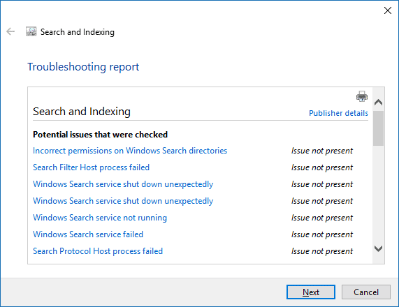This screenshot has width=399, height=307.
Task: Open Incorrect permissions on Windows Search directories
Action: [x=130, y=151]
